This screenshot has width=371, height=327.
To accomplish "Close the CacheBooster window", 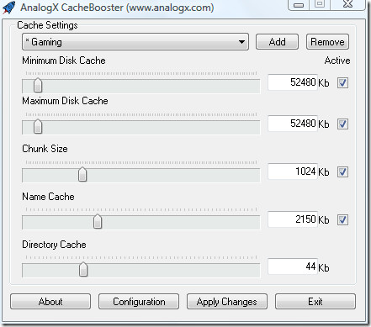I will (347, 4).
